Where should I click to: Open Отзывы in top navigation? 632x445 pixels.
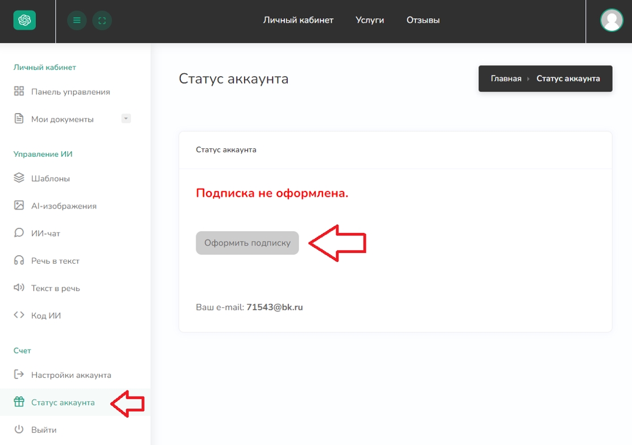tap(423, 20)
